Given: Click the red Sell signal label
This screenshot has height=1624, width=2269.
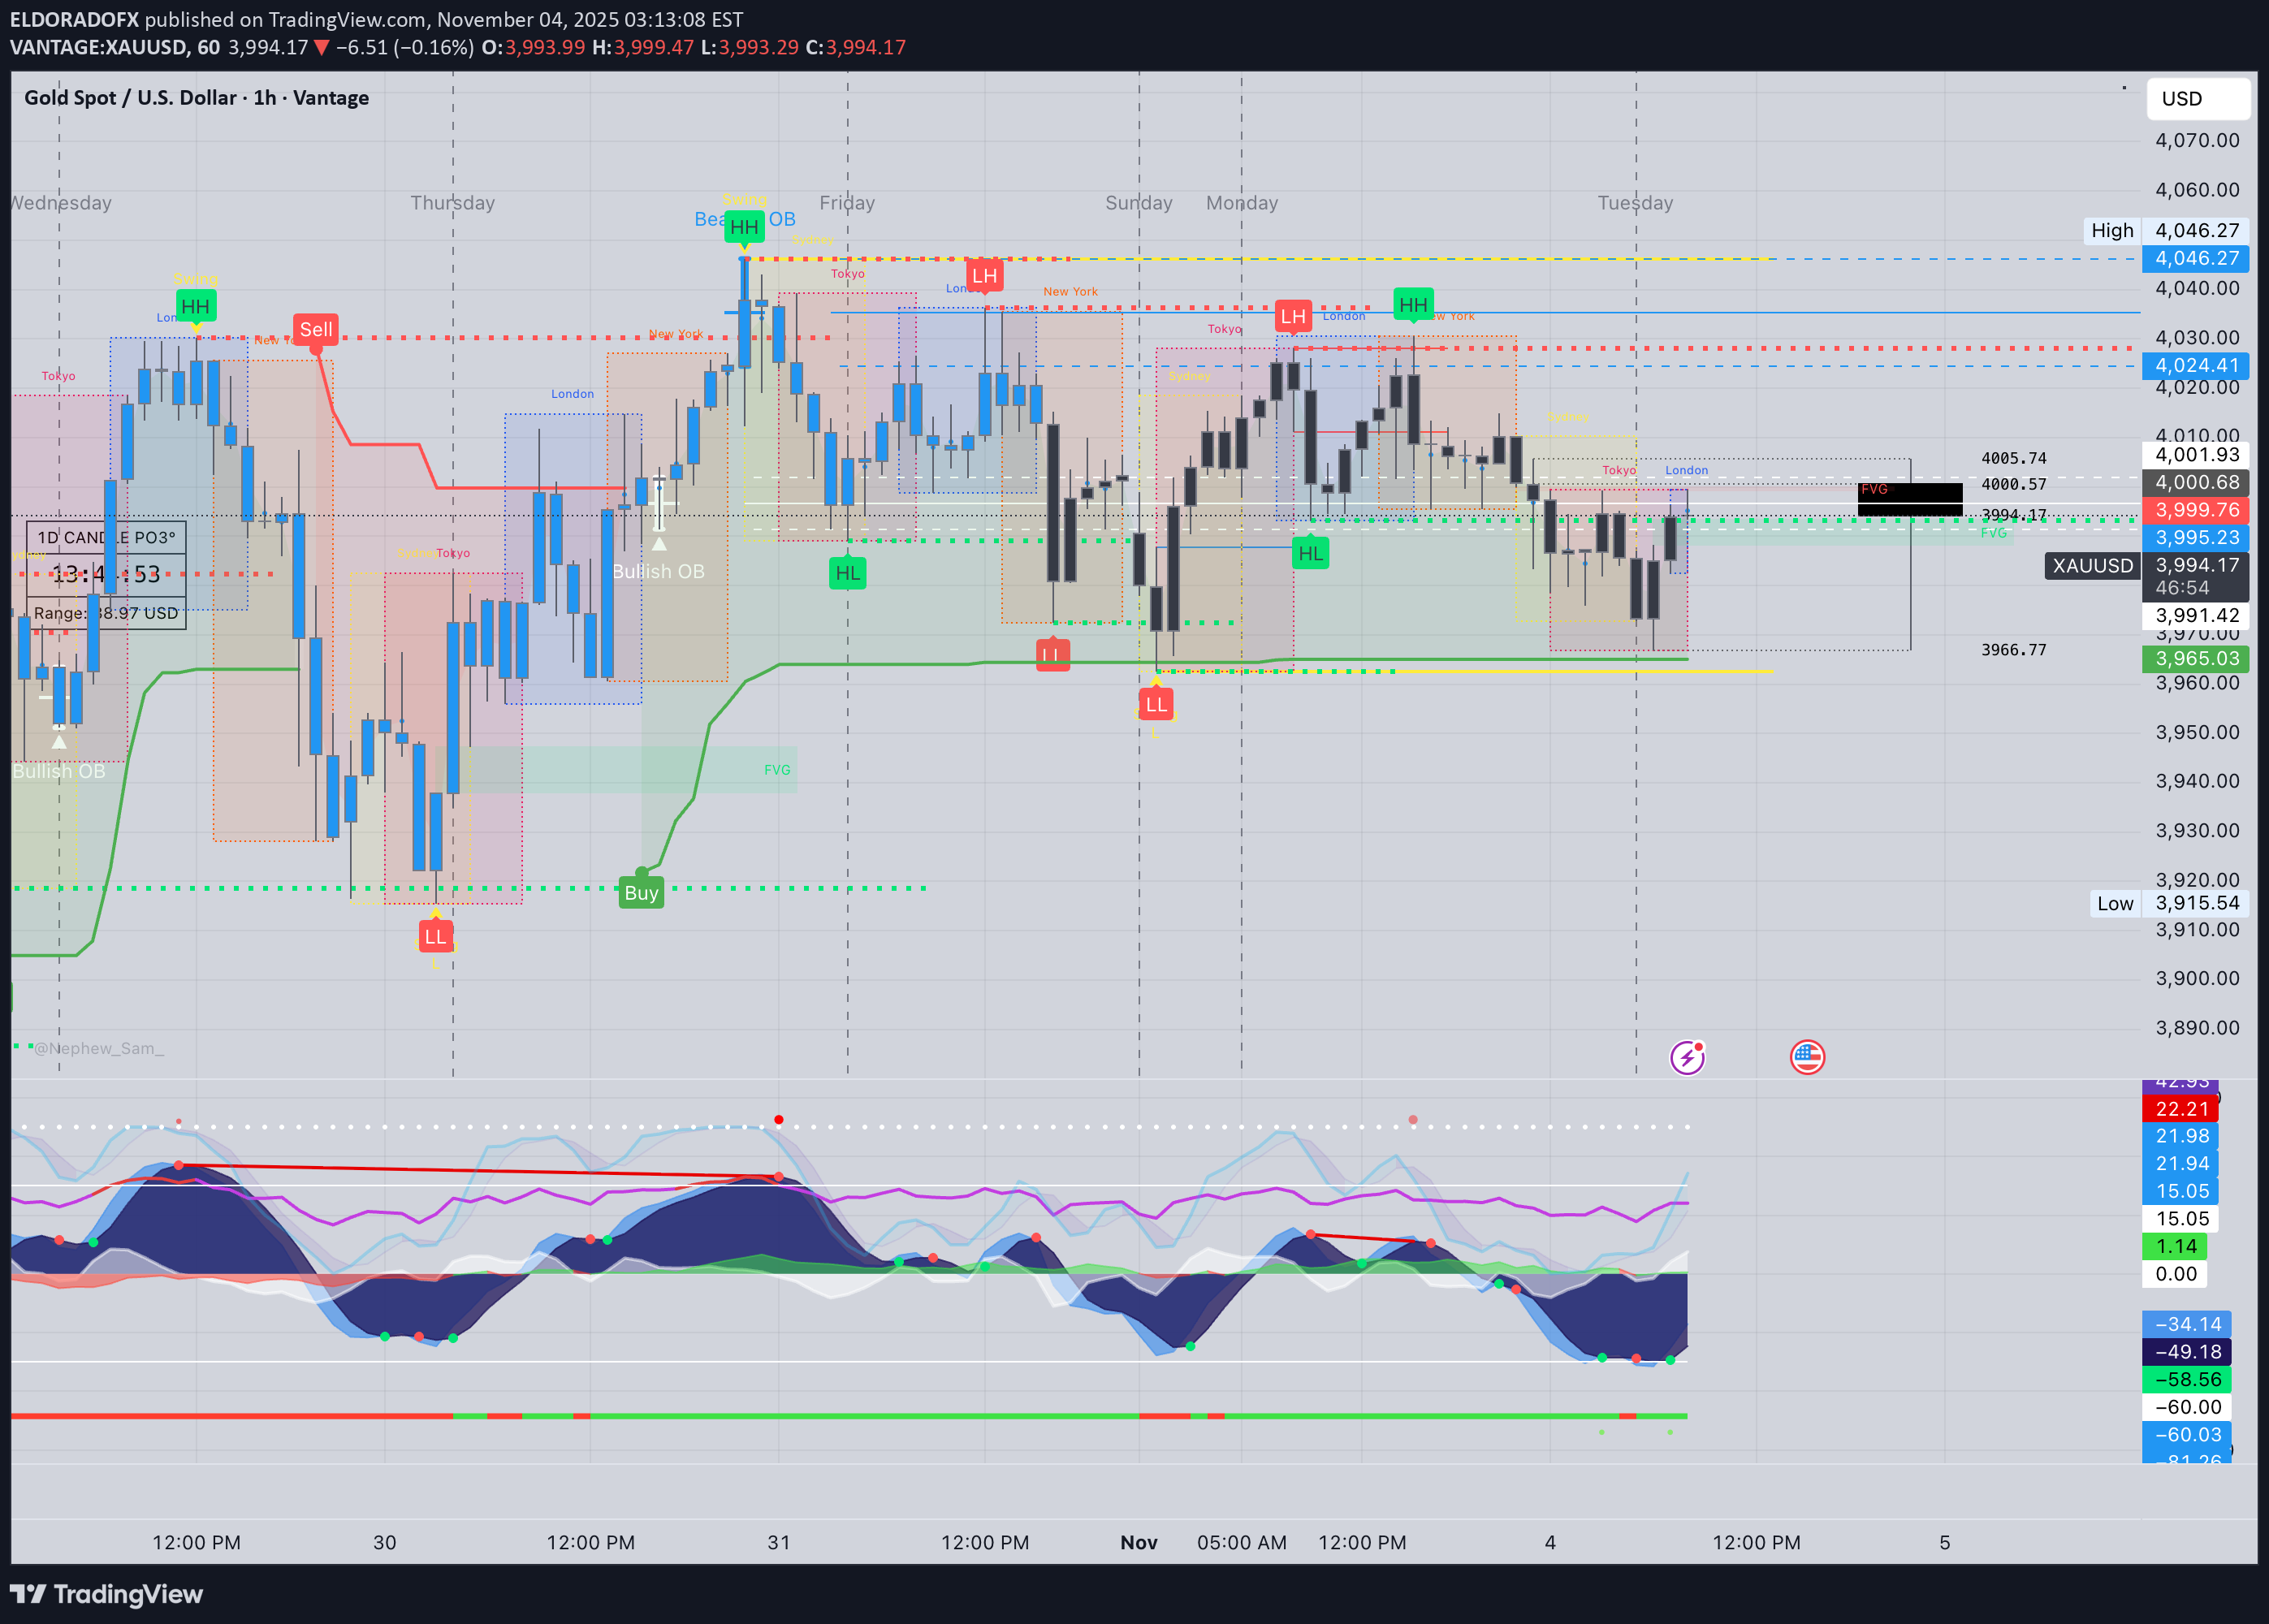Looking at the screenshot, I should point(316,330).
